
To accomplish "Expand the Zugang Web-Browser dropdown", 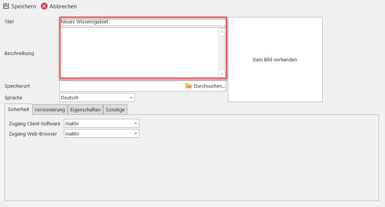I will point(101,134).
